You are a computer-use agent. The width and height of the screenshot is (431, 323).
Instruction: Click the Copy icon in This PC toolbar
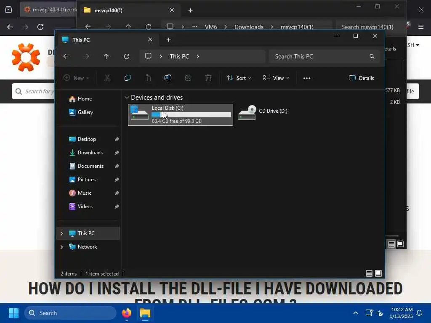[127, 78]
